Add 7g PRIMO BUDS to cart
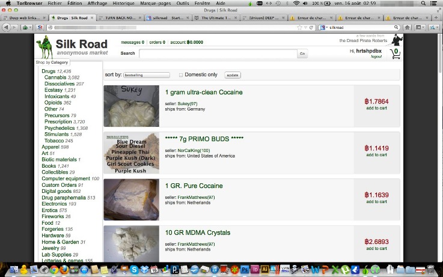The height and width of the screenshot is (277, 443). pos(377,155)
